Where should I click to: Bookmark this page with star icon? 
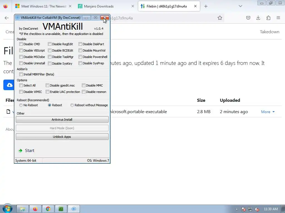[x=220, y=18]
